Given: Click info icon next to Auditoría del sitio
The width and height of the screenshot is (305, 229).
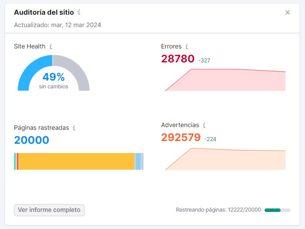Looking at the screenshot, I should point(79,12).
